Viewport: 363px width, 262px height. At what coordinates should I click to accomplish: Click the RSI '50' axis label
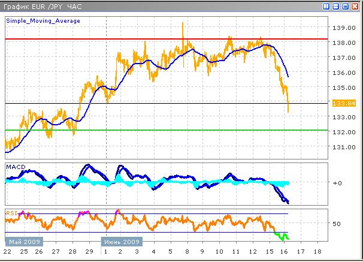pyautogui.click(x=337, y=224)
